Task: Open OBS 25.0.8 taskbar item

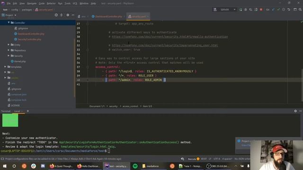Action: click(218, 166)
